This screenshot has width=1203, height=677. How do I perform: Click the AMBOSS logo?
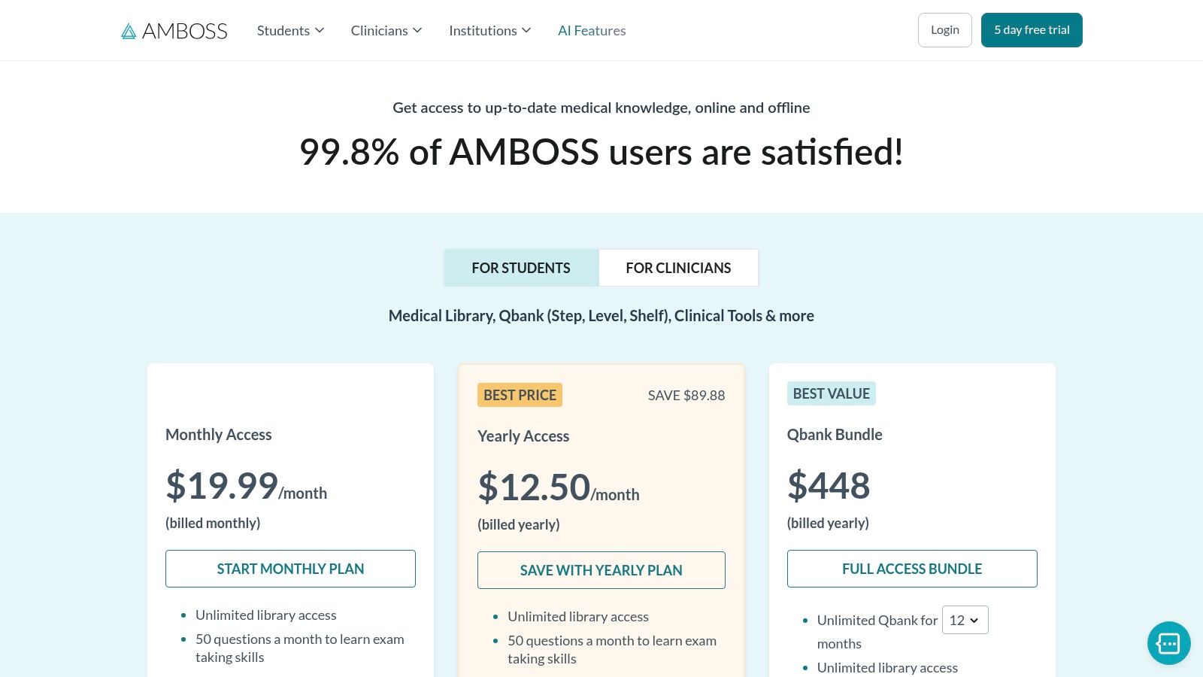click(x=174, y=30)
